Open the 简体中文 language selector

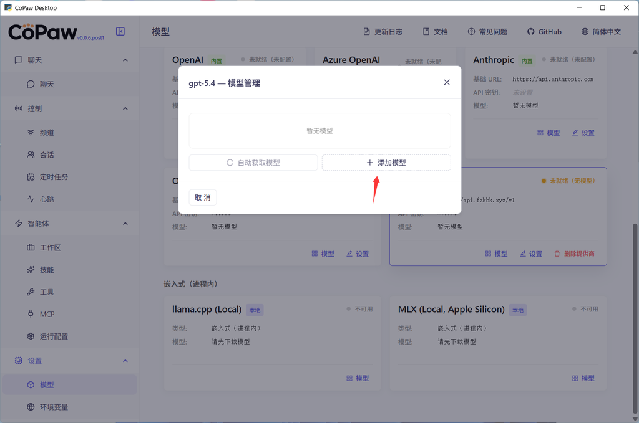coord(601,32)
